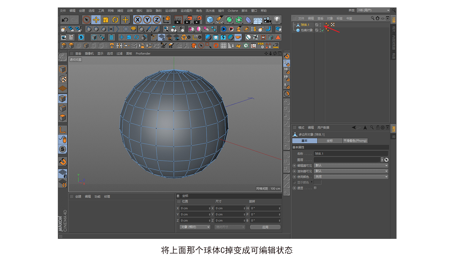Toggle Y axis lock
454x263 pixels.
tap(147, 20)
